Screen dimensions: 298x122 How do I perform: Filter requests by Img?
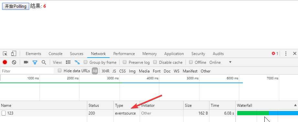(x=132, y=71)
